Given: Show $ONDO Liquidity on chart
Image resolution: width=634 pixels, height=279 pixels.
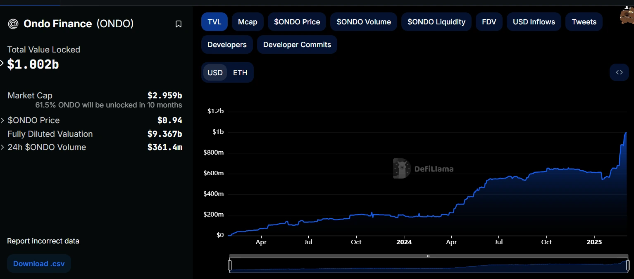Looking at the screenshot, I should pos(436,22).
